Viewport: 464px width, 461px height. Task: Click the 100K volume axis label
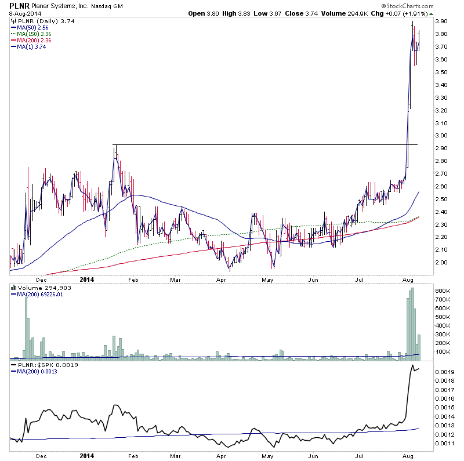point(443,352)
